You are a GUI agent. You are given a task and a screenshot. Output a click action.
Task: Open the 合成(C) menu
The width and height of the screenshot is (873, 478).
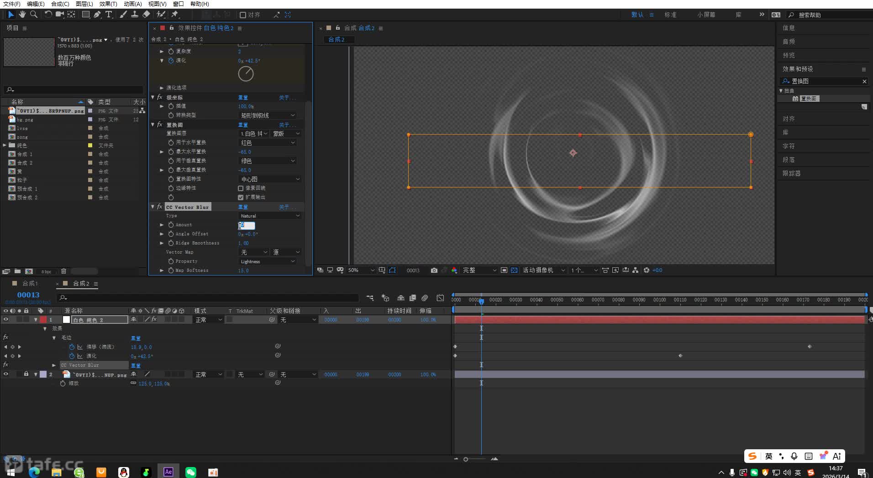pyautogui.click(x=60, y=4)
